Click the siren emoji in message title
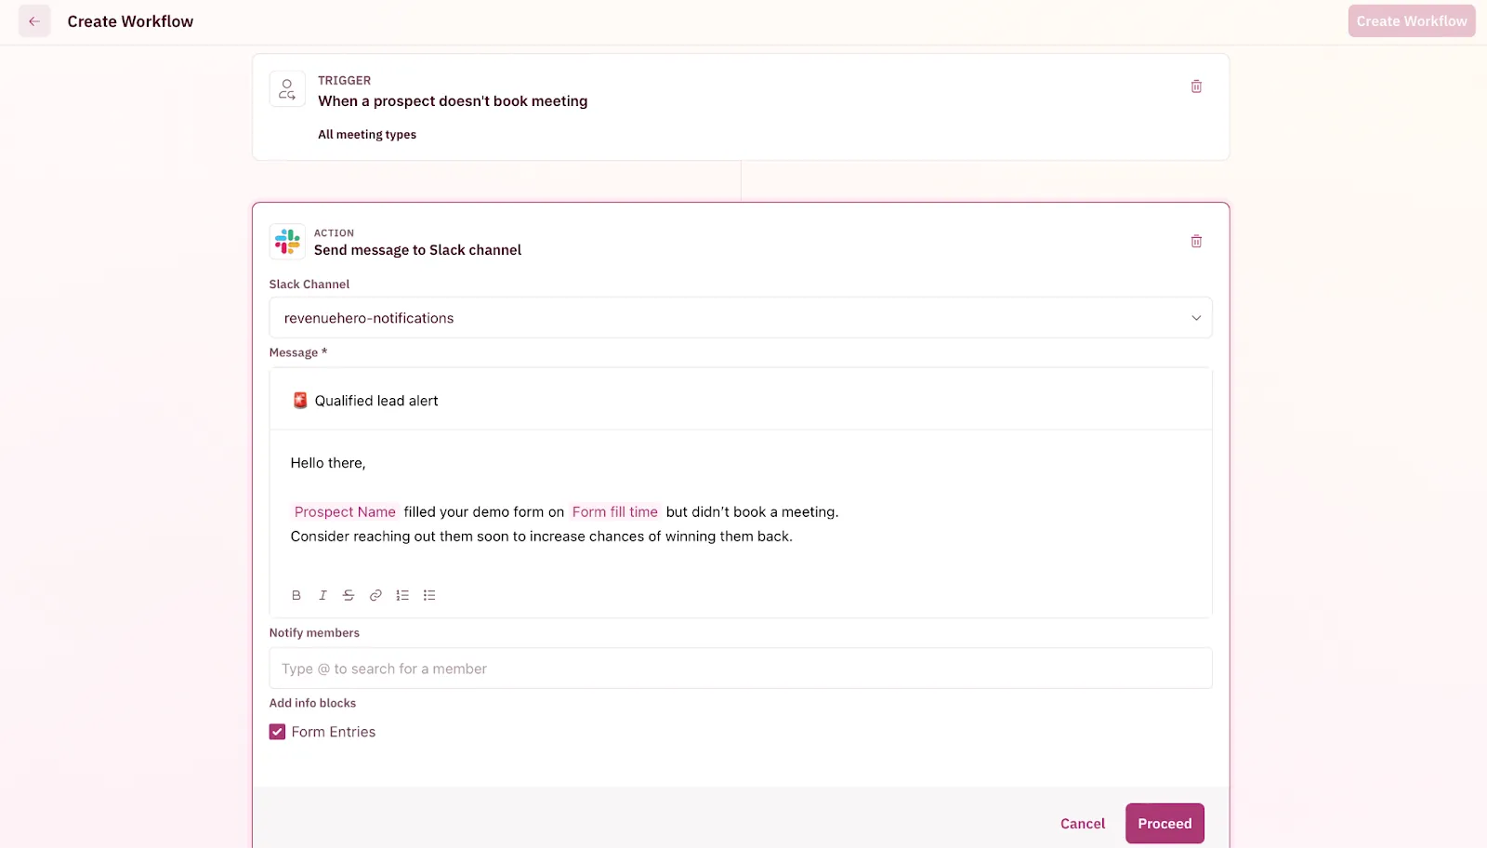Image resolution: width=1487 pixels, height=848 pixels. pyautogui.click(x=300, y=401)
